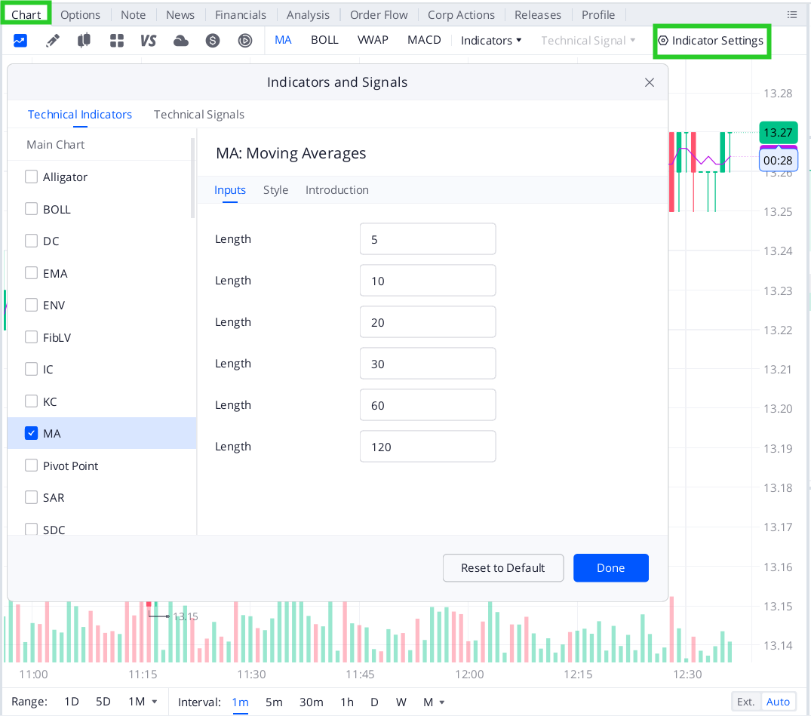Click the Length input field showing 120
The image size is (811, 716).
pyautogui.click(x=428, y=446)
